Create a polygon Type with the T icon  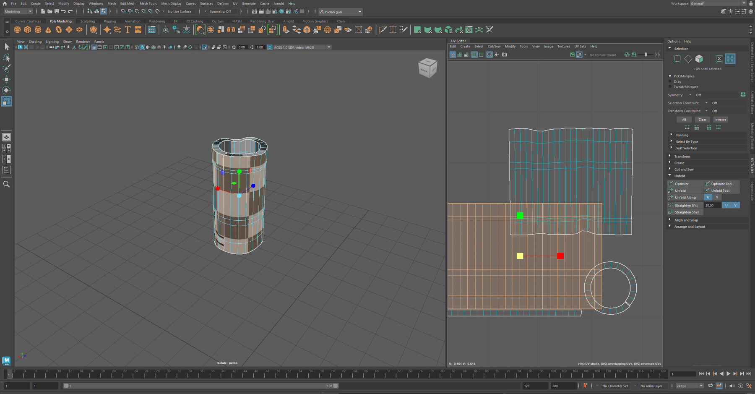(128, 29)
